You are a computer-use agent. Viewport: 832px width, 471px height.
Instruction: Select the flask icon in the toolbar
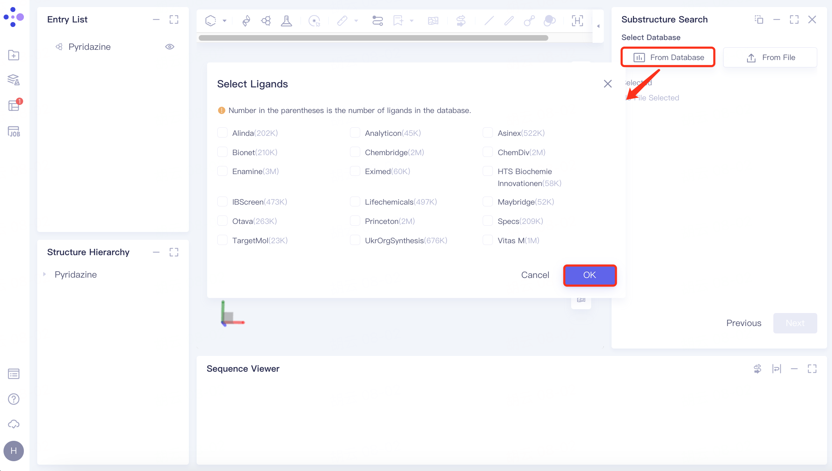[x=286, y=21]
